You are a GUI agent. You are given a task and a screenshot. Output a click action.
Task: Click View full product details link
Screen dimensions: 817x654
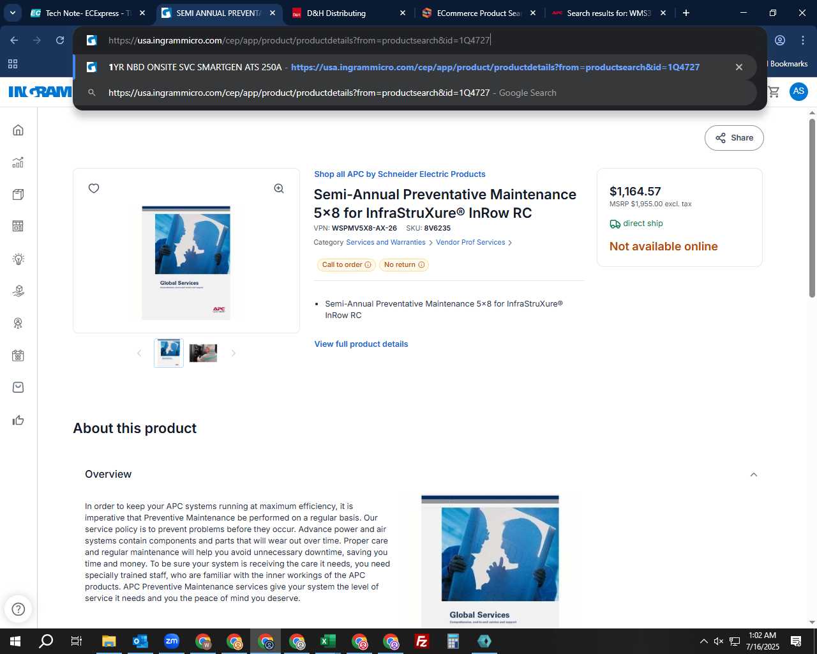coord(361,344)
